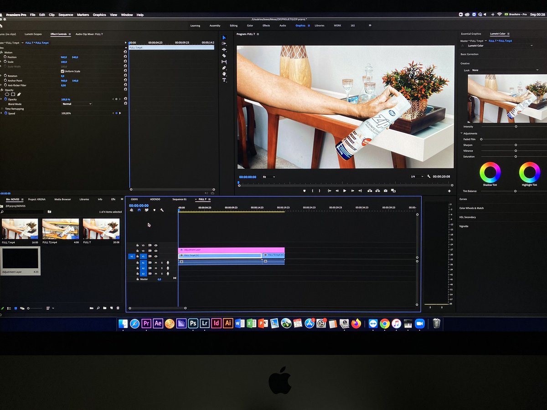
Task: Open playback resolution 1/4 dropdown
Action: click(x=417, y=176)
